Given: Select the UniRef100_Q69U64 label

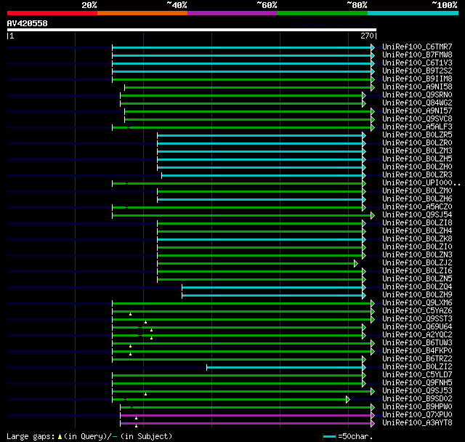Looking at the screenshot, I should click(x=417, y=327).
